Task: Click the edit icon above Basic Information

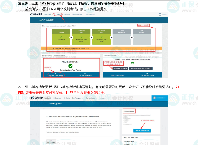Action: click(85, 73)
